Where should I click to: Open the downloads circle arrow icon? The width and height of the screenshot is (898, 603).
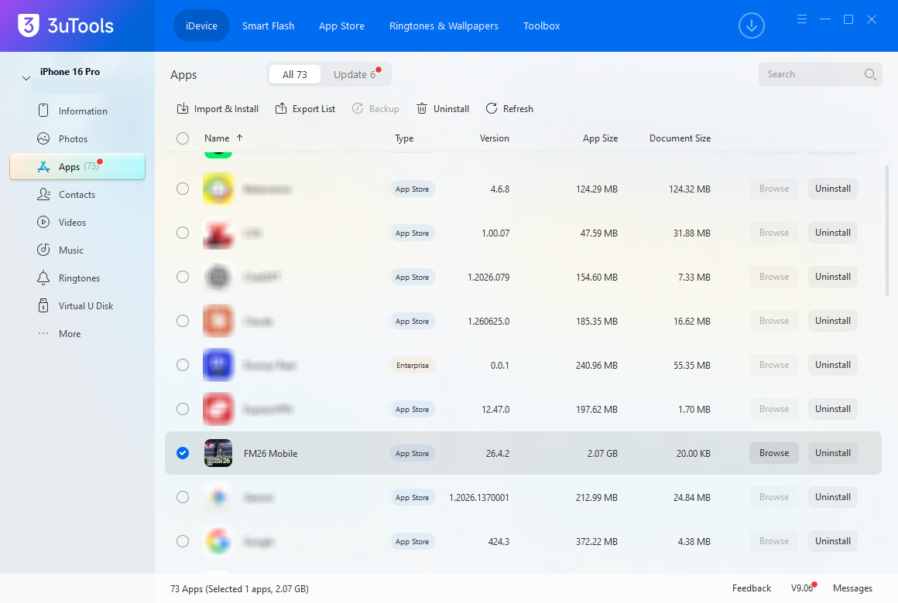pos(752,26)
